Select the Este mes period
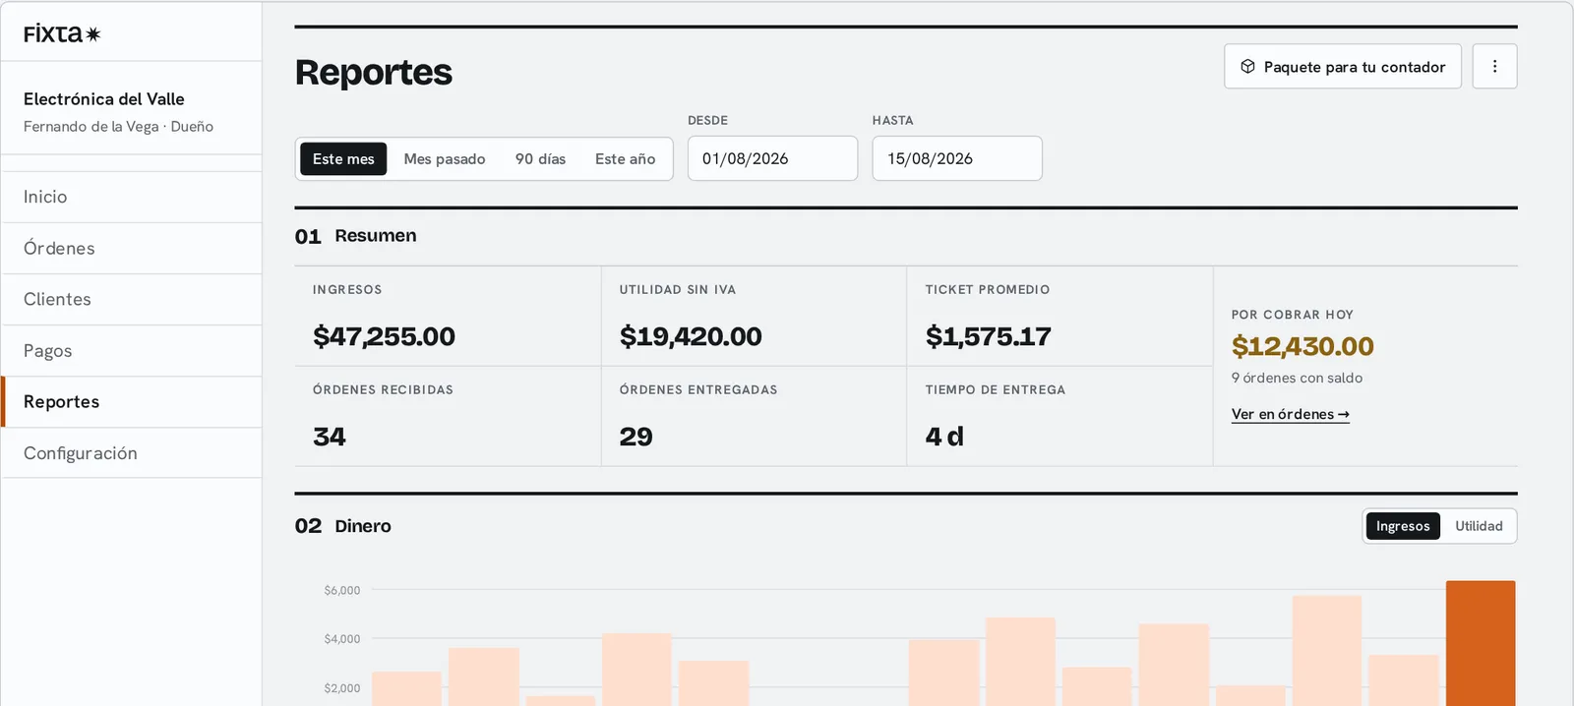1574x706 pixels. point(343,158)
